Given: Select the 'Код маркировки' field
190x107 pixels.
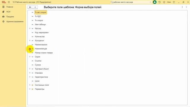Looking at the screenshot, I should (42, 32).
